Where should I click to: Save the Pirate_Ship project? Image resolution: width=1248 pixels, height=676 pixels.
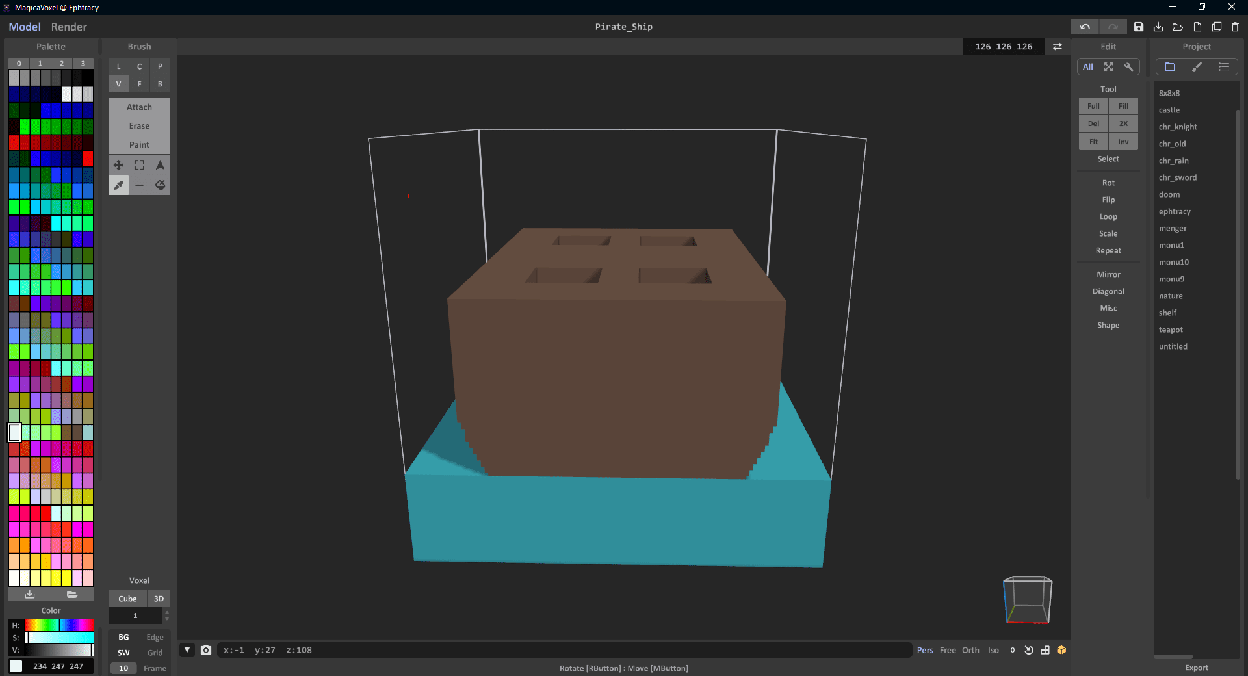[1138, 27]
